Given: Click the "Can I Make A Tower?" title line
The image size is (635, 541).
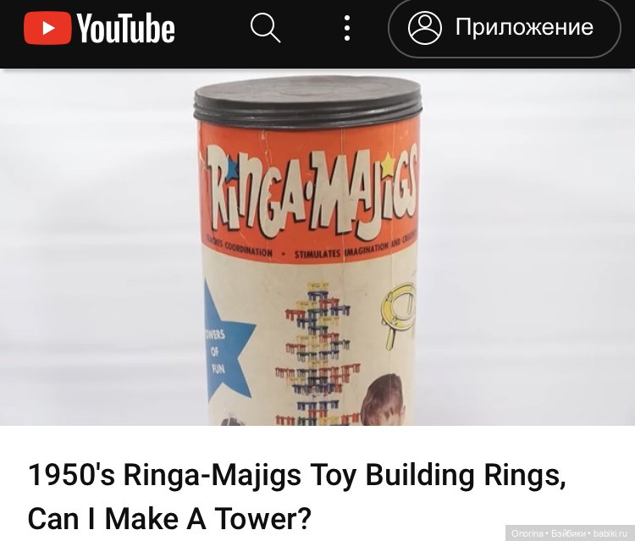Looking at the screenshot, I should tap(169, 518).
